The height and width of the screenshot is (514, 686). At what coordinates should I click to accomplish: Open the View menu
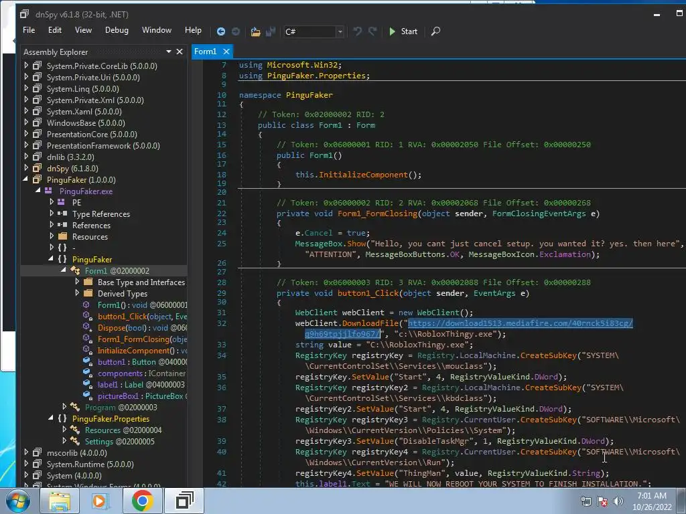[x=83, y=30]
